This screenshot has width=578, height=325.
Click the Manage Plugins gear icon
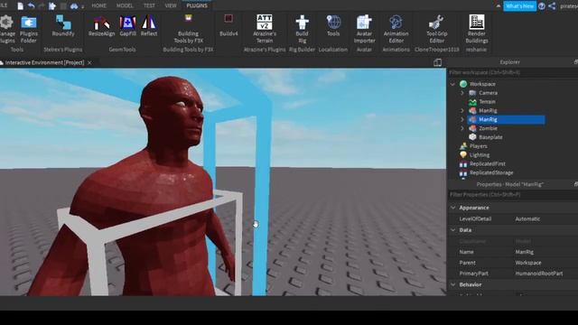click(6, 23)
